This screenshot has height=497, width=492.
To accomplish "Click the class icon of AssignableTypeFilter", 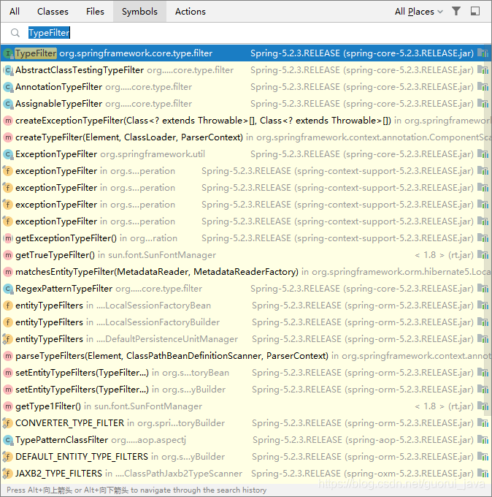I will [x=8, y=104].
